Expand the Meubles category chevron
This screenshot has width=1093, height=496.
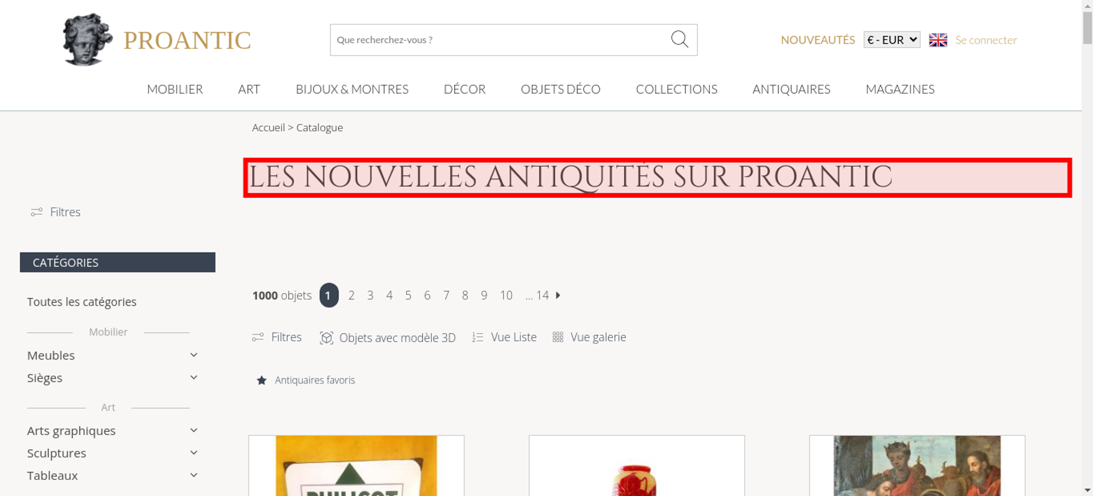click(193, 355)
